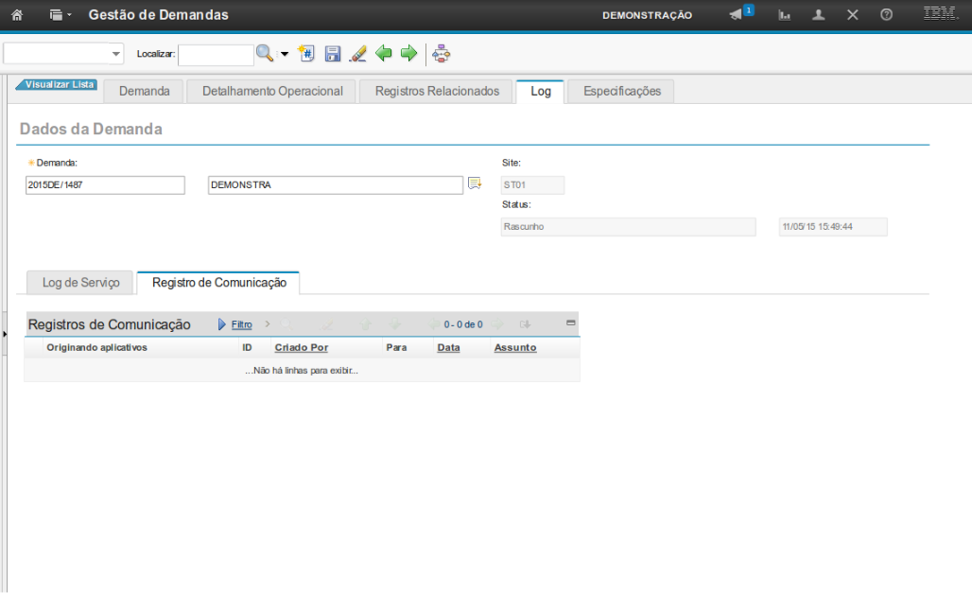Open the query selection combo box
The width and height of the screenshot is (972, 593).
[x=63, y=54]
